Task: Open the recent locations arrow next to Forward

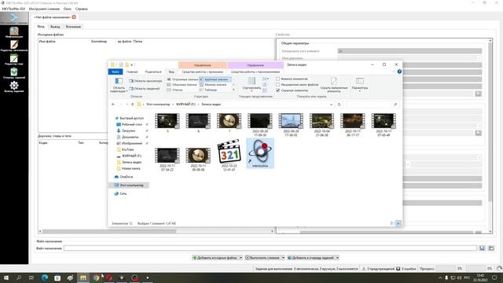Action: pyautogui.click(x=127, y=105)
